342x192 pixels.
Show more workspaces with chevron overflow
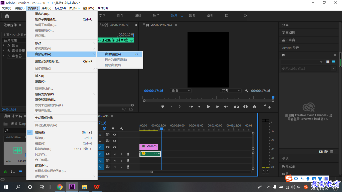click(x=245, y=15)
